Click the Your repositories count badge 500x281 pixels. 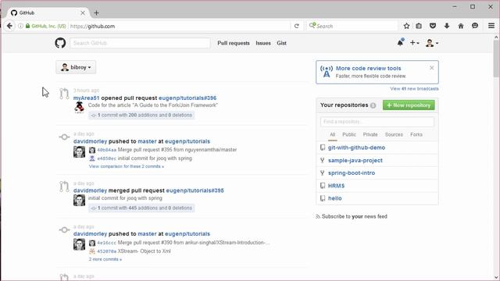[373, 105]
